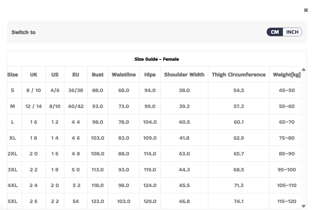The height and width of the screenshot is (210, 312).
Task: Click the Switch to label
Action: pos(23,32)
